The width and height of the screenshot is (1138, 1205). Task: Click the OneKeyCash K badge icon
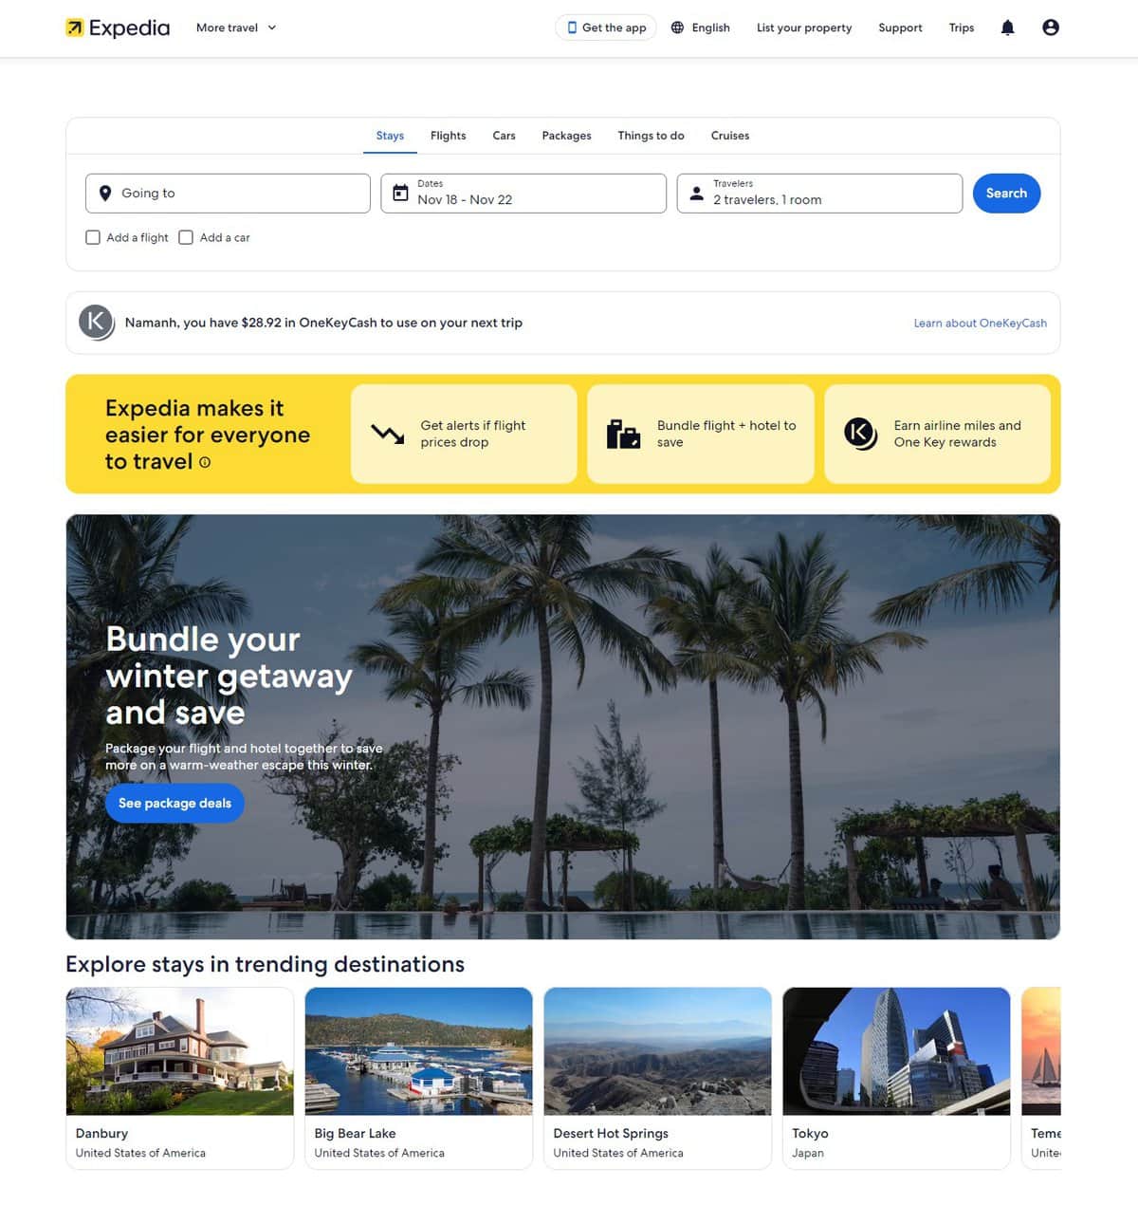[x=96, y=323]
